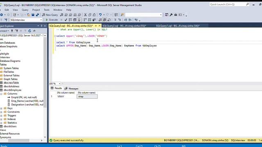Click Navigate Backward arrow icon

tap(2, 15)
